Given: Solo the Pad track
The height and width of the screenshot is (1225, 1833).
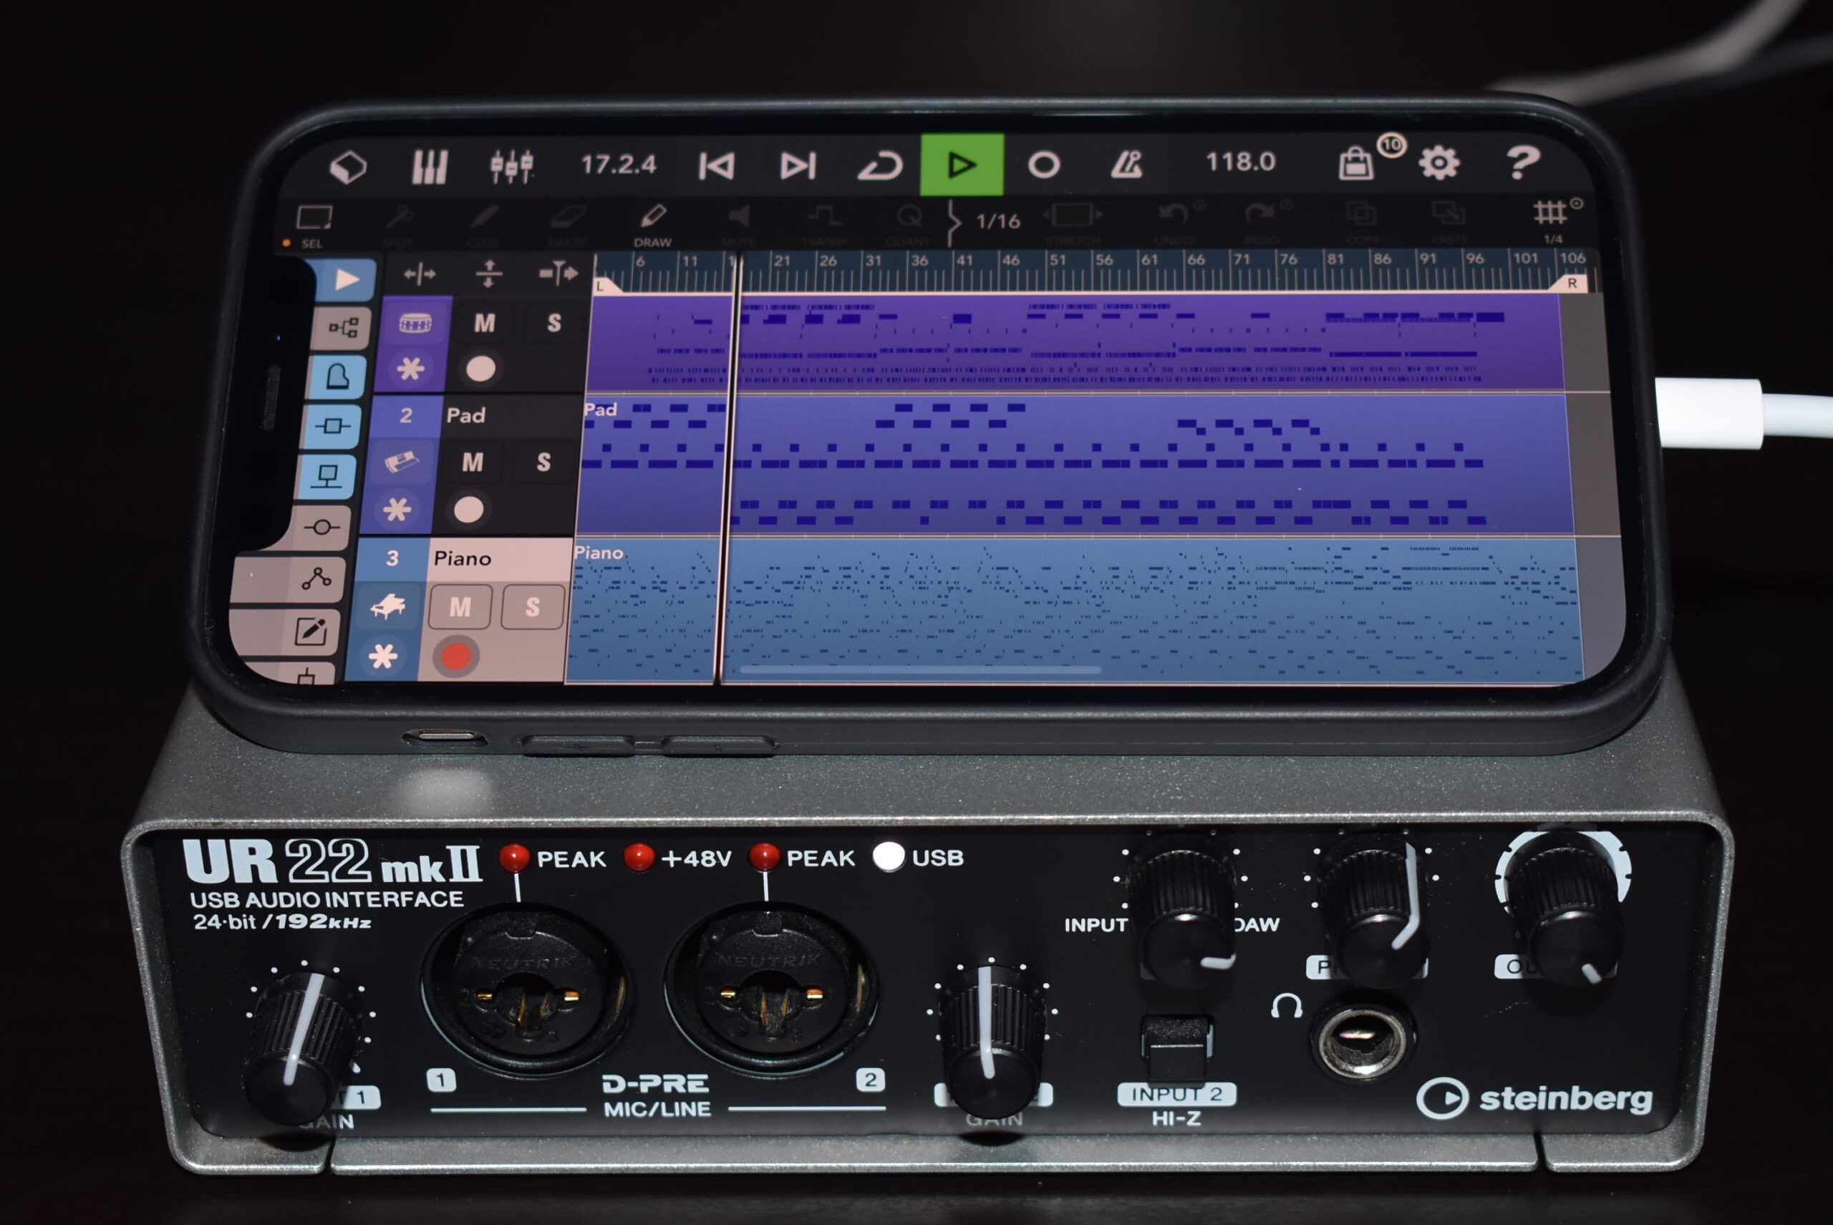Looking at the screenshot, I should tap(543, 463).
